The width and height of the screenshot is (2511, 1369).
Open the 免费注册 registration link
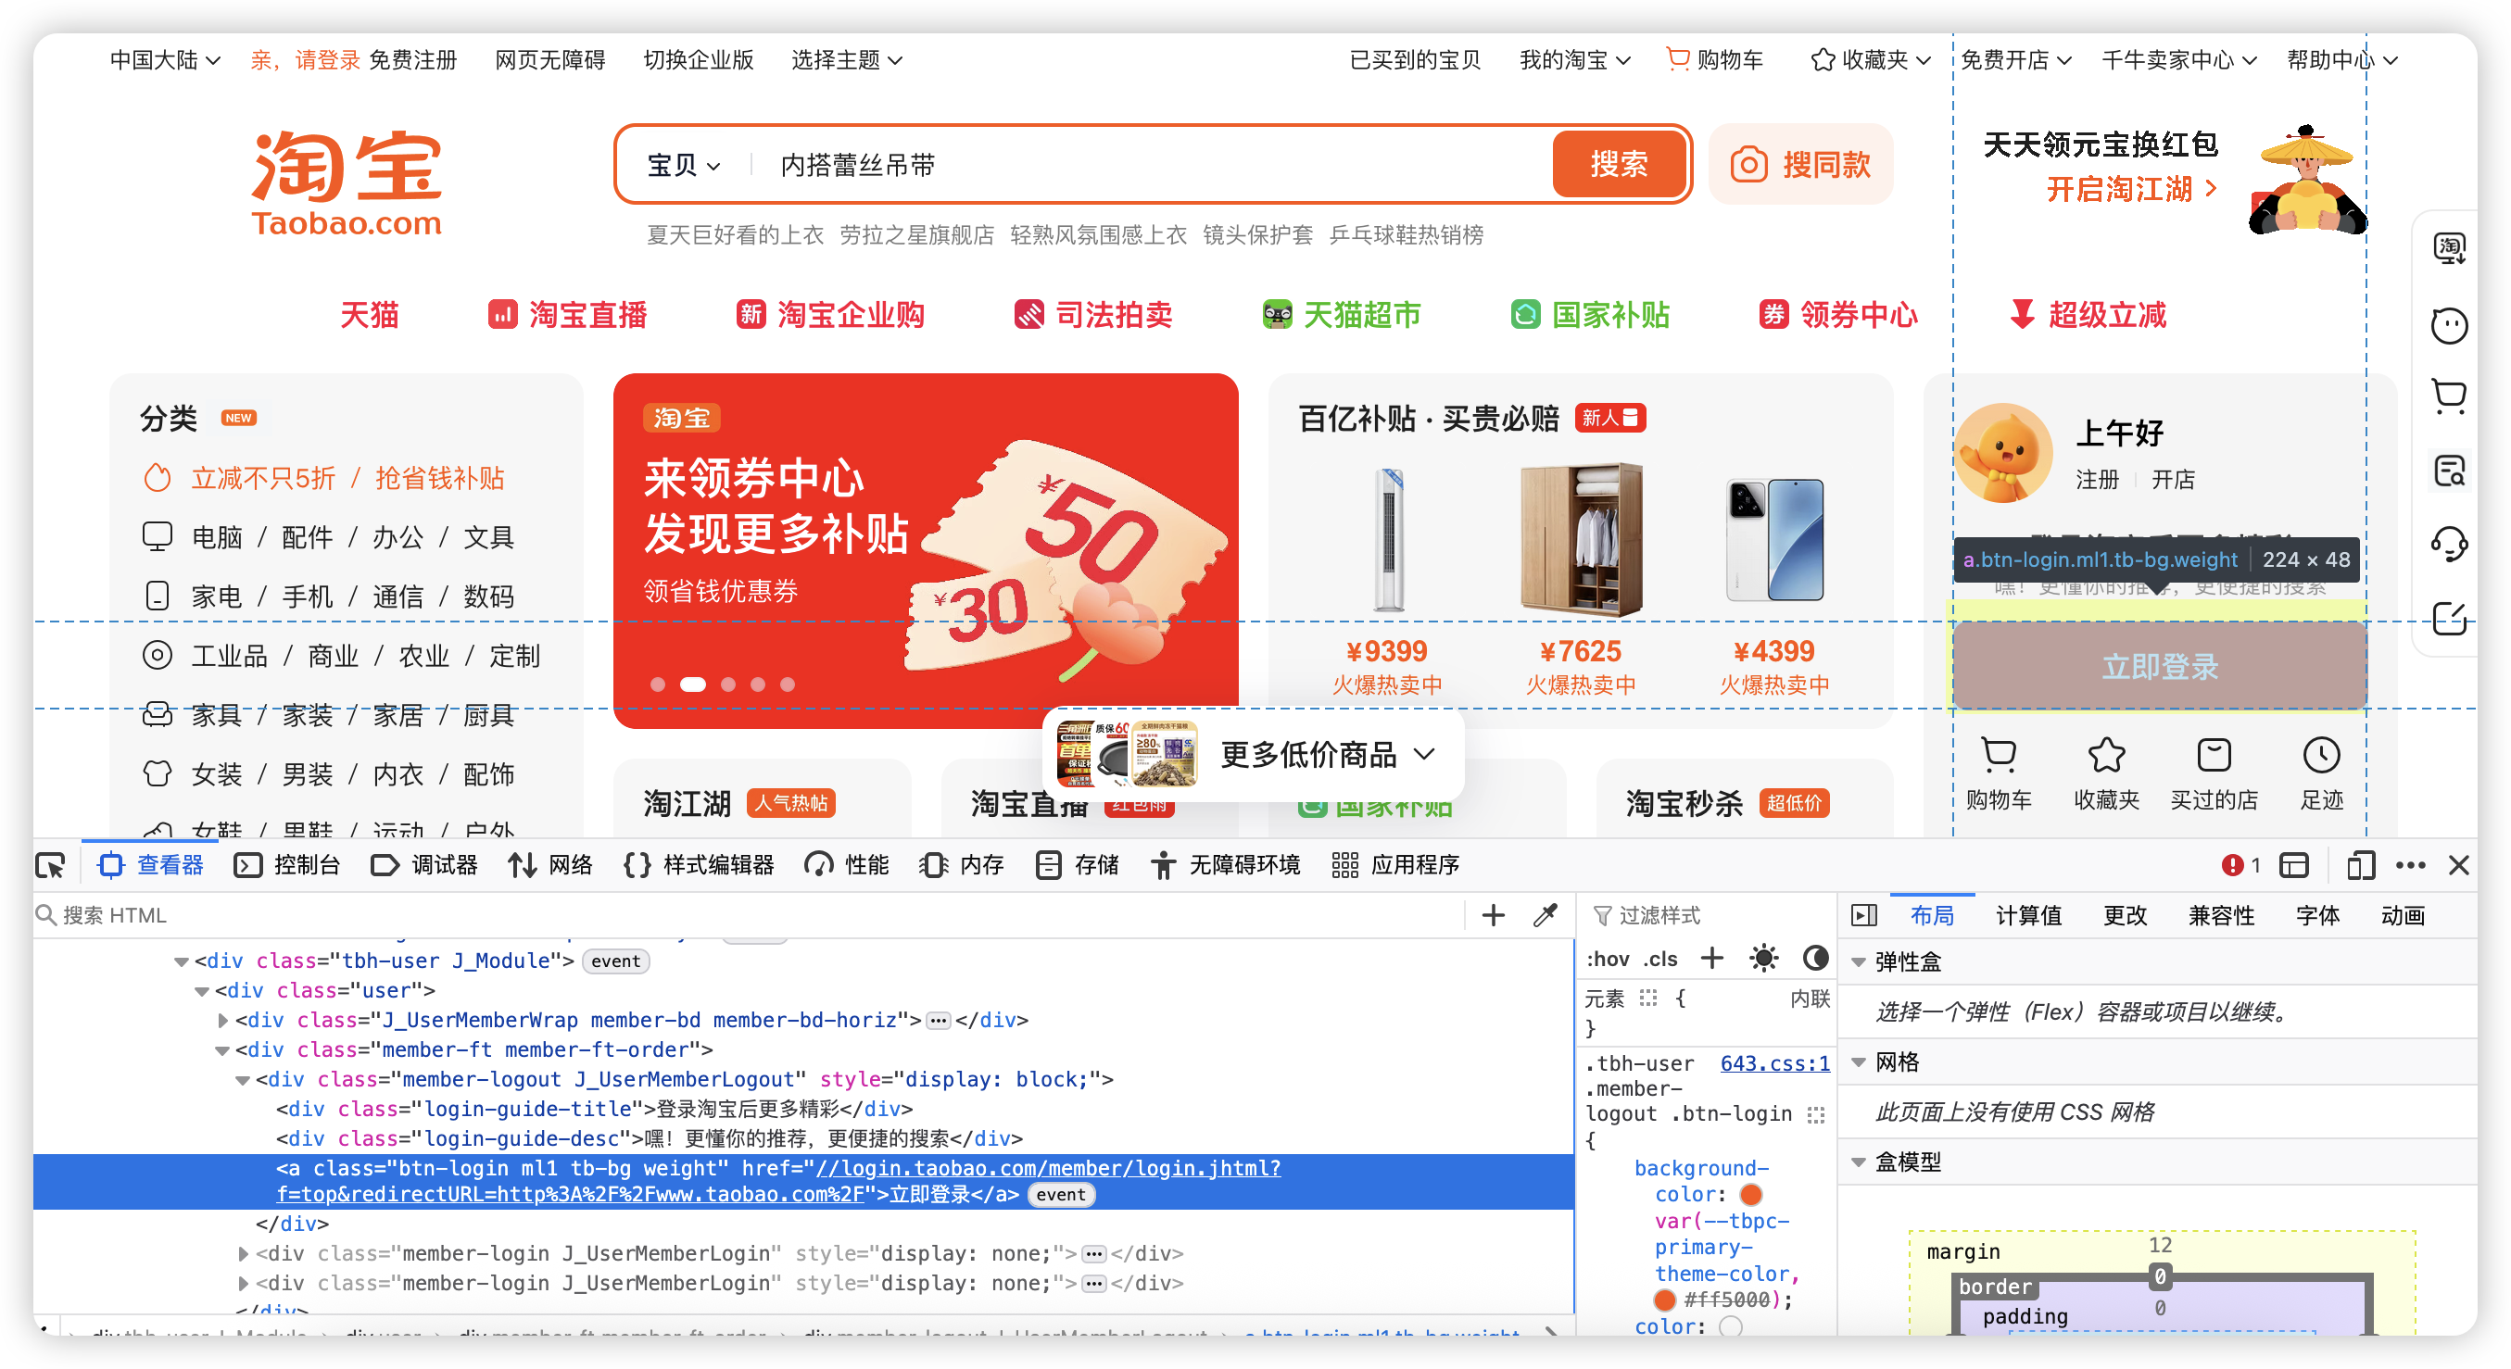tap(413, 59)
